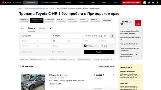Select the +1000 км radius chip

(x=95, y=20)
